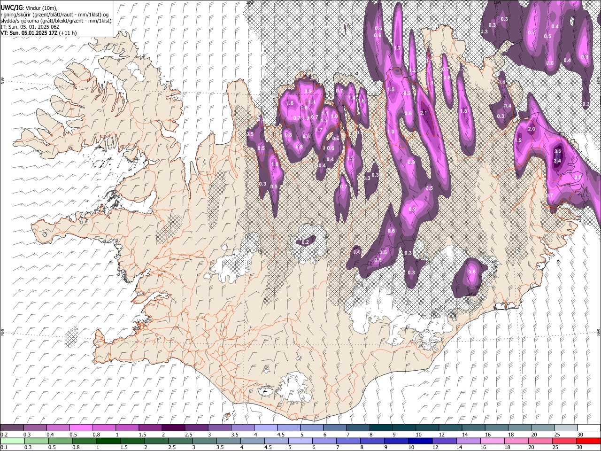Pick the light green swatch right of 0.3 in lower legend row
Screen dimensions: 601x451
pos(37,441)
